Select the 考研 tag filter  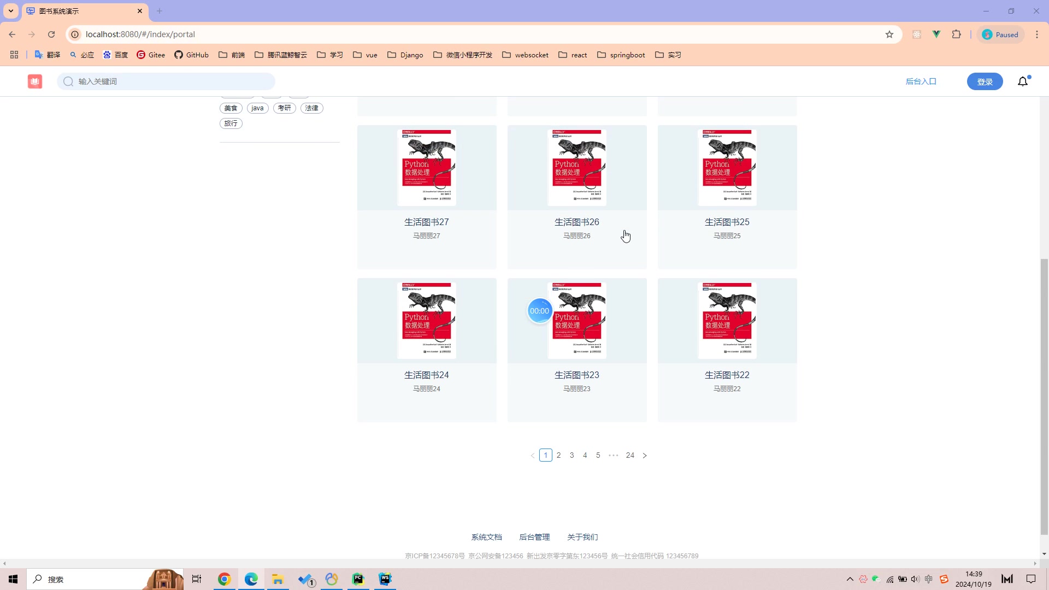coord(285,108)
